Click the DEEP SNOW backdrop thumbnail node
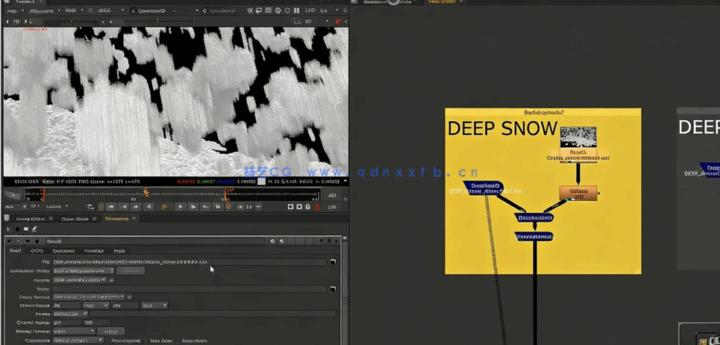Image resolution: width=720 pixels, height=345 pixels. tap(577, 137)
